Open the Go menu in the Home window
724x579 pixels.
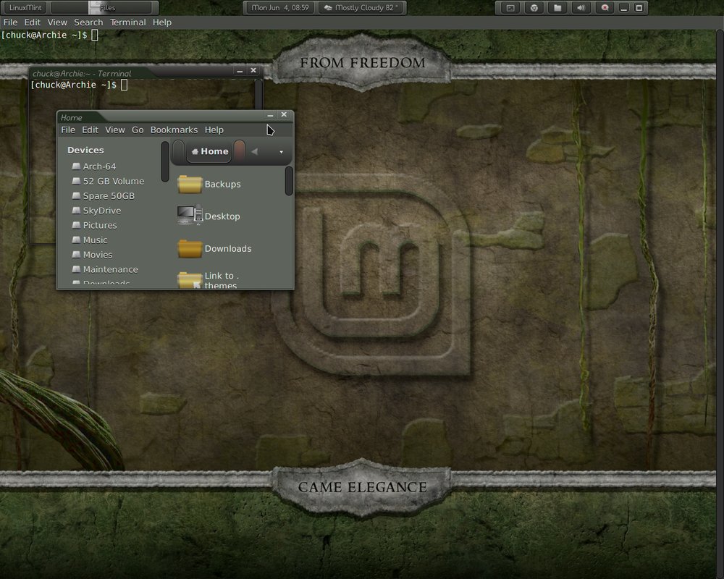138,130
